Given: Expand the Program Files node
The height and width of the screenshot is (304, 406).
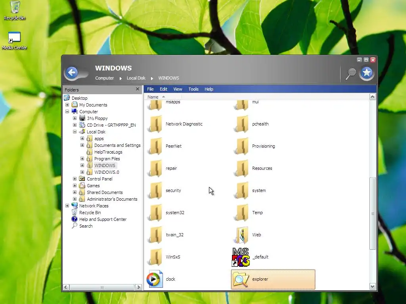Looking at the screenshot, I should click(82, 158).
